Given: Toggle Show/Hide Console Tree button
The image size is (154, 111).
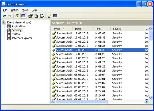Looking at the screenshot, I should pos(23,16).
